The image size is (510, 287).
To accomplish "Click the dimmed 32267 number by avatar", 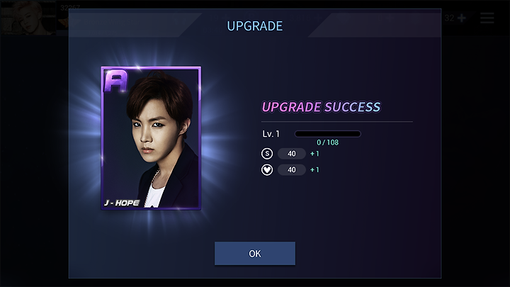I will pos(70,8).
